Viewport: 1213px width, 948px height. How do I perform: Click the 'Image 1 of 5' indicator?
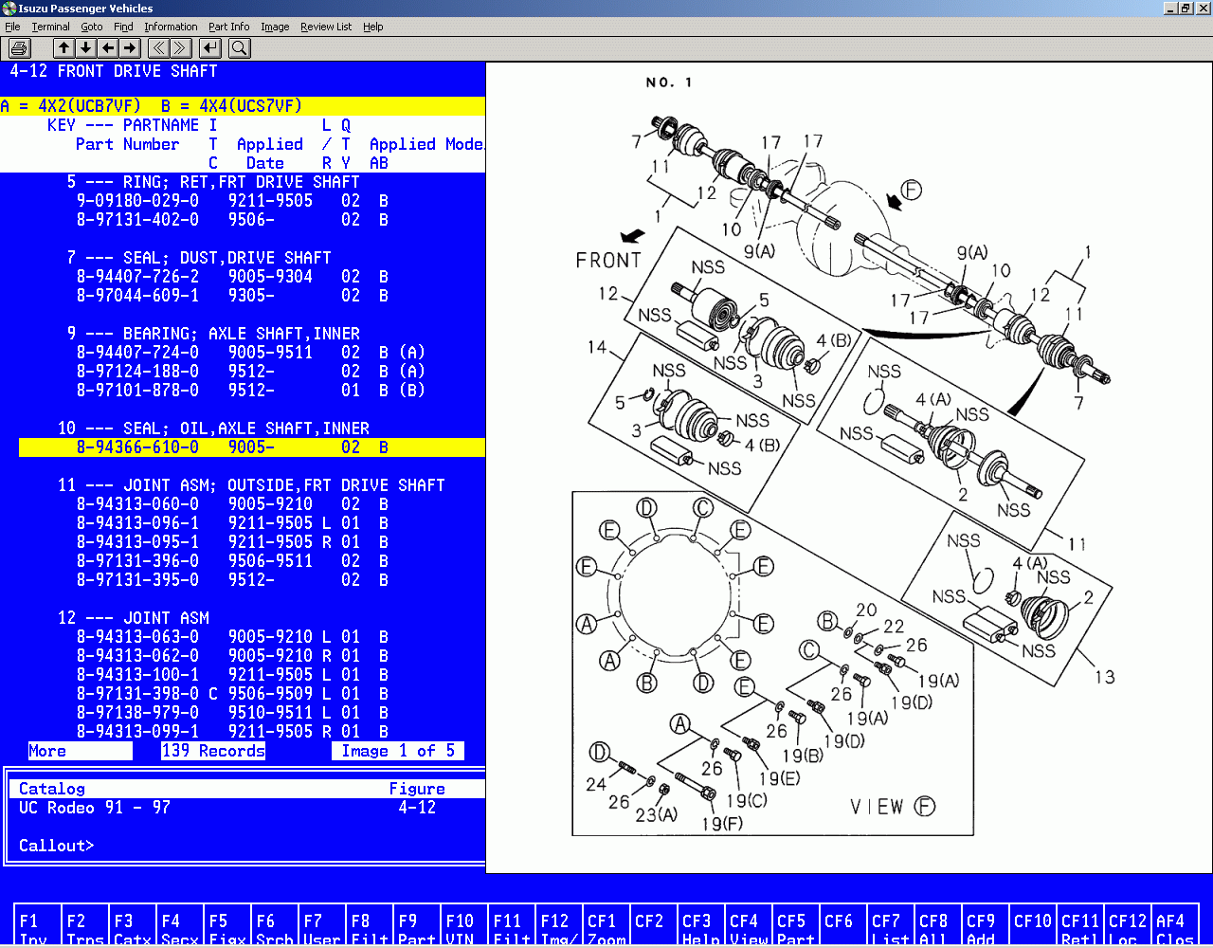pos(398,751)
